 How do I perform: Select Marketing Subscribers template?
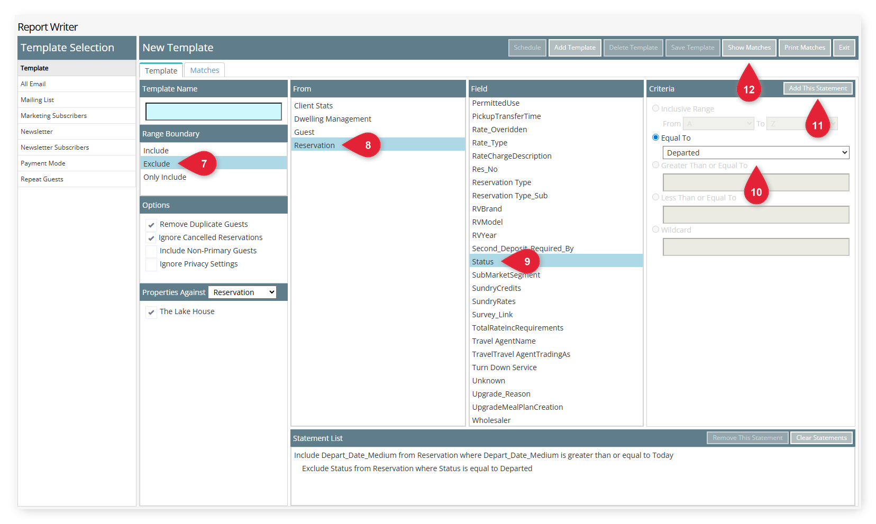click(77, 116)
